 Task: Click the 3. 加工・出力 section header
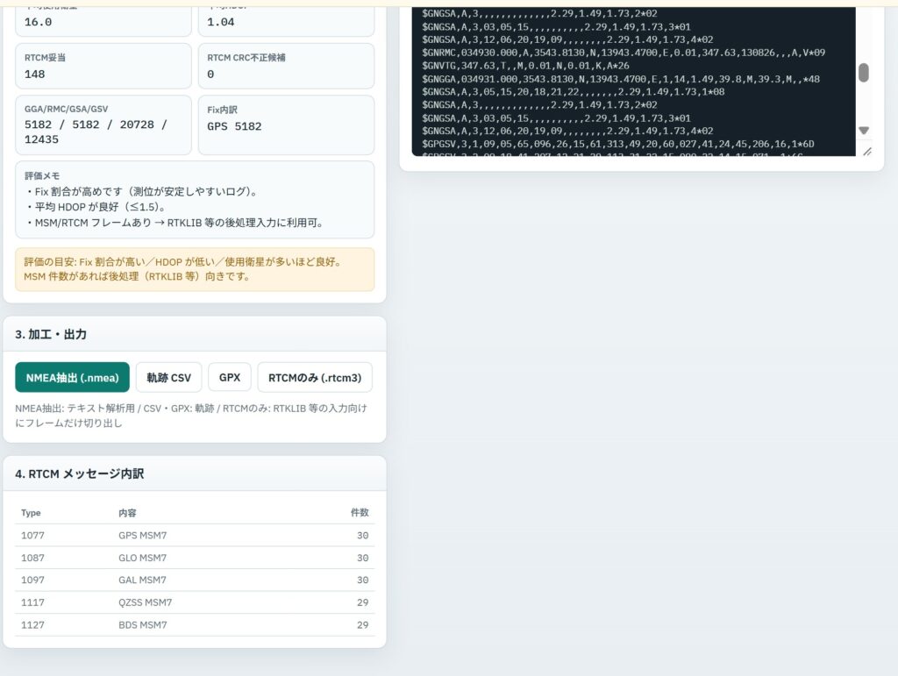point(195,334)
